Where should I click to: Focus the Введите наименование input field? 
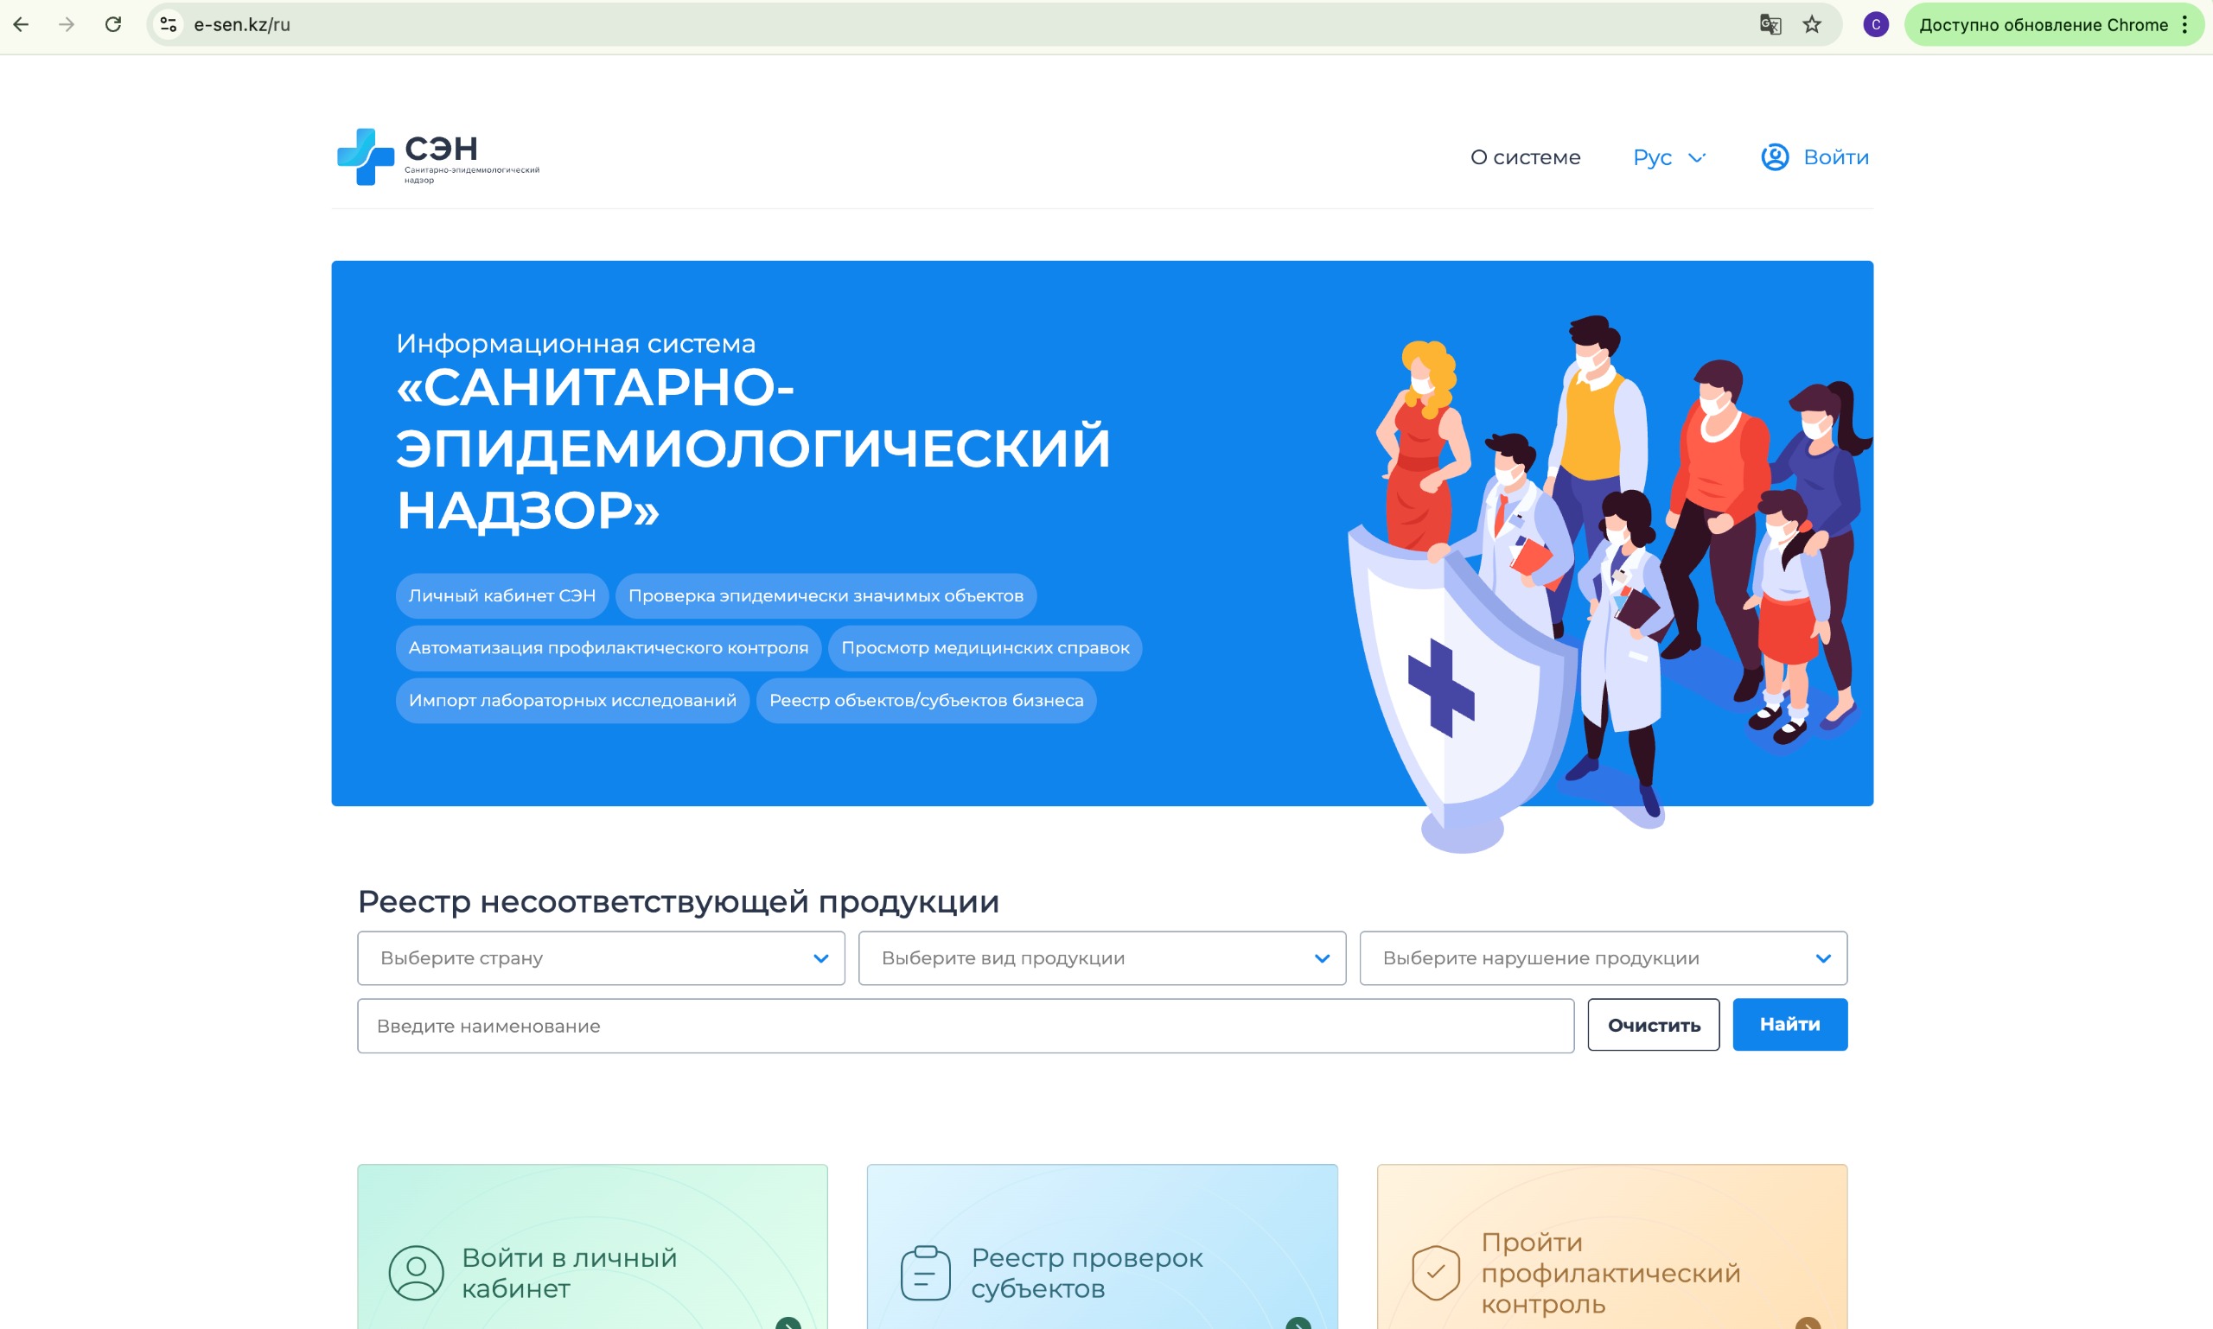pos(964,1026)
